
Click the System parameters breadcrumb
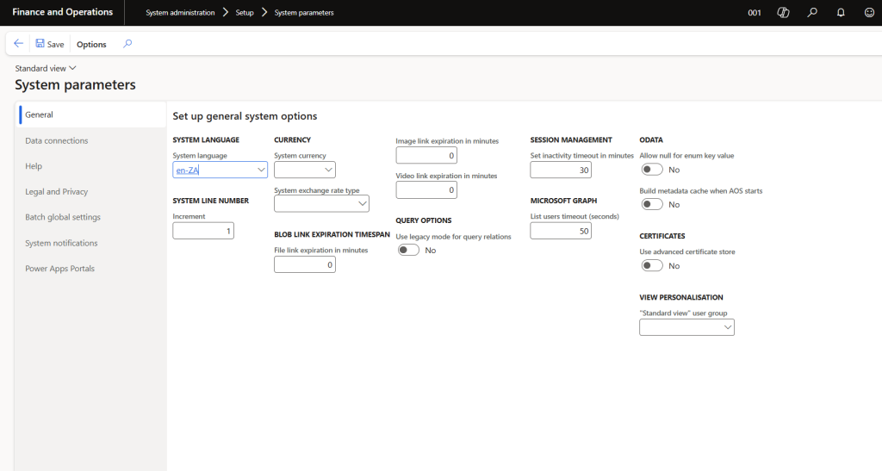(x=304, y=12)
